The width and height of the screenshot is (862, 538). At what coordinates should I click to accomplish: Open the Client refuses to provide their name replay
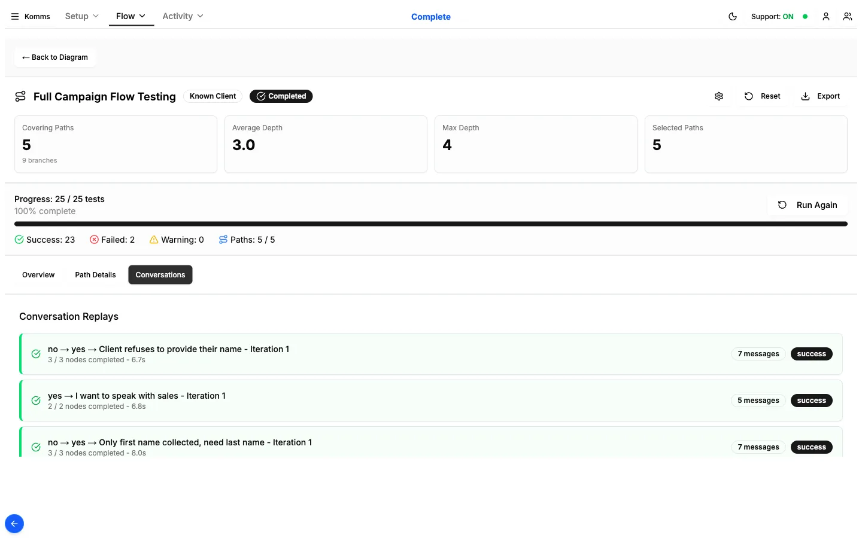point(431,354)
